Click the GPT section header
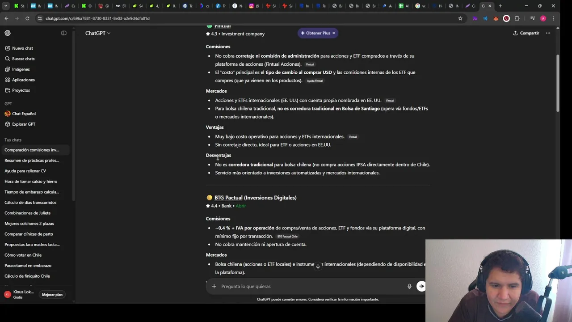The height and width of the screenshot is (322, 572). (x=8, y=104)
